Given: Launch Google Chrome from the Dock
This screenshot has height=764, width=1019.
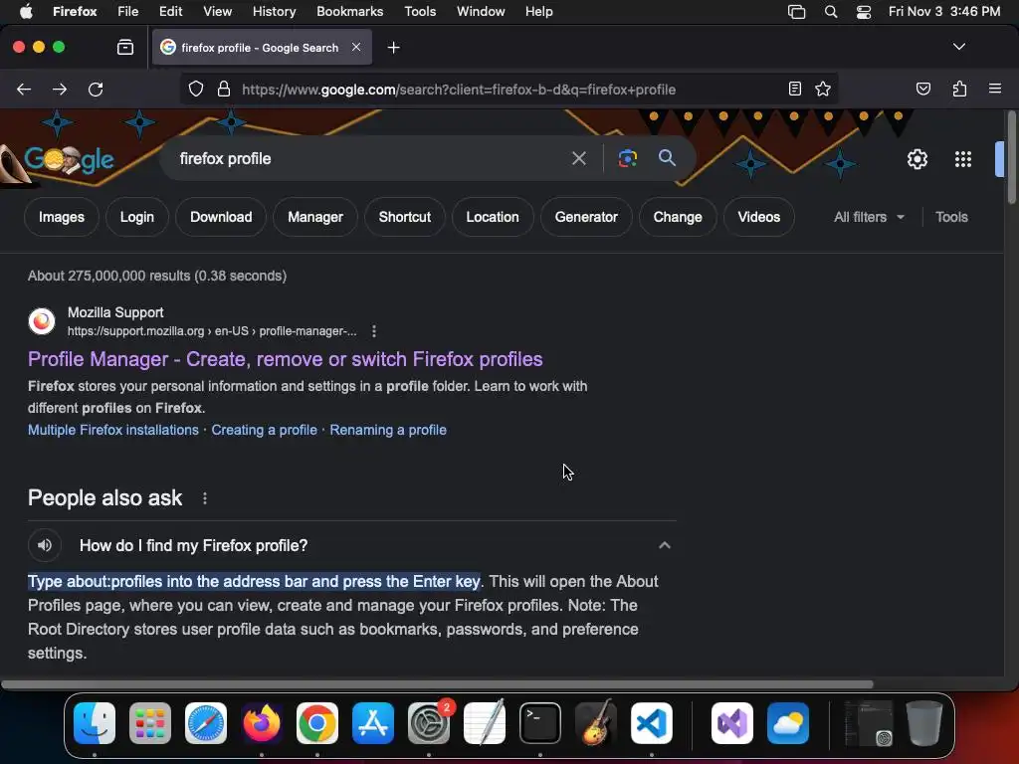Looking at the screenshot, I should (317, 723).
